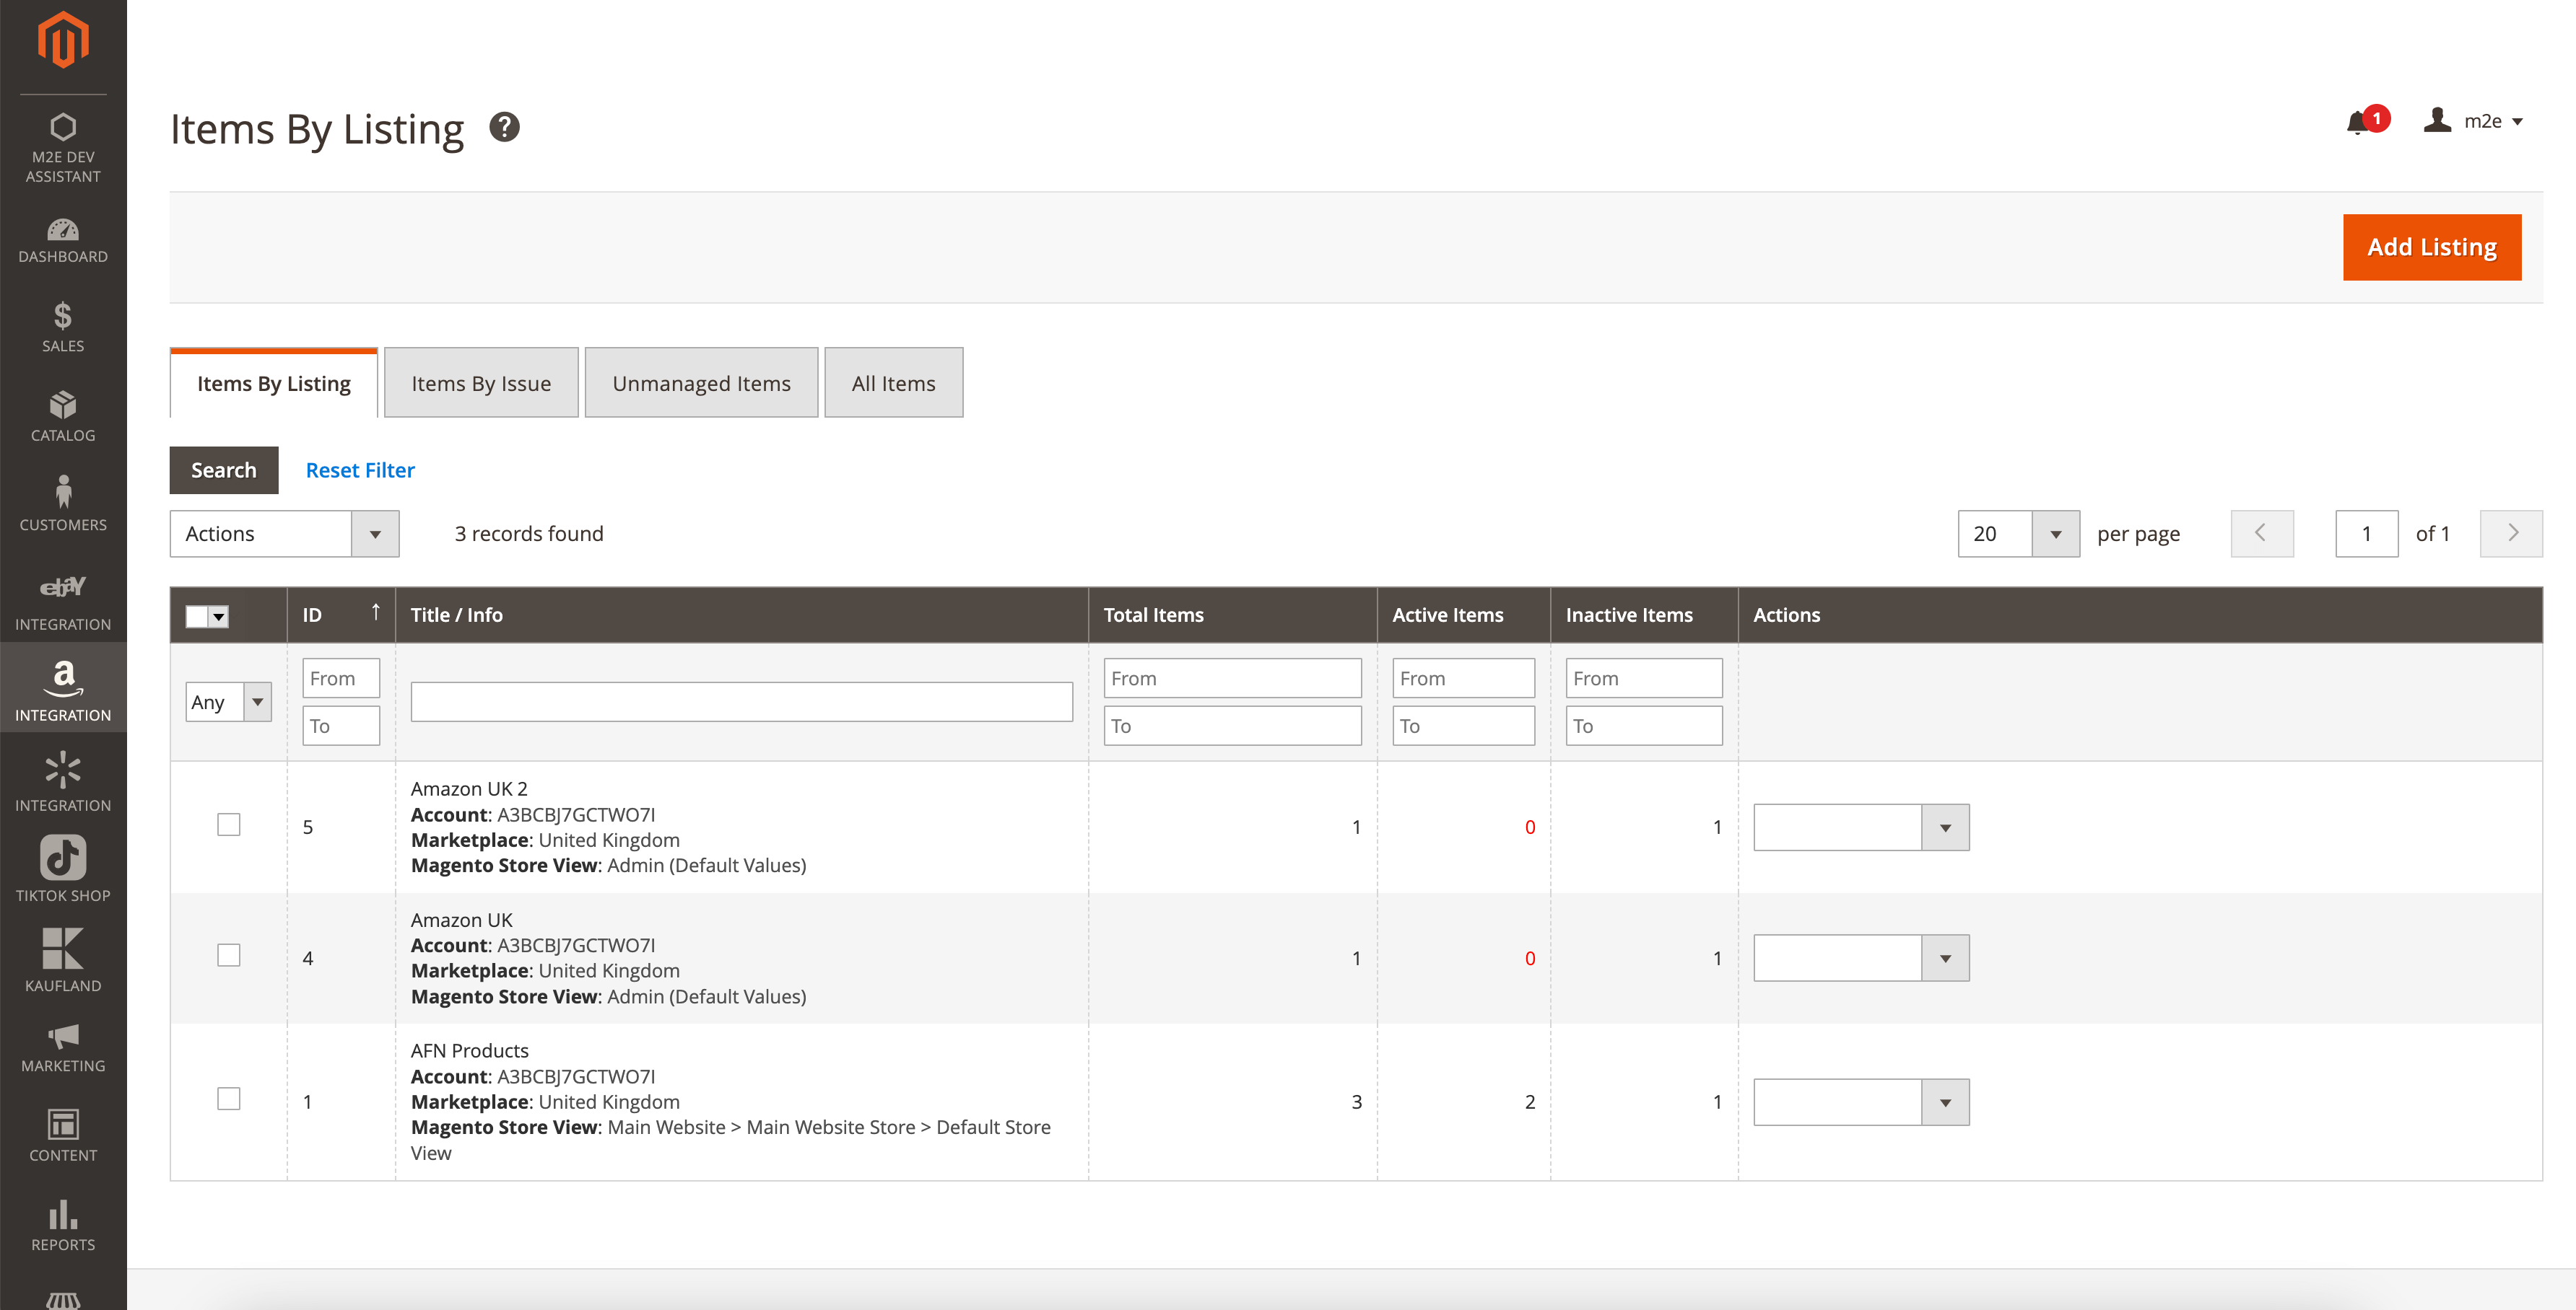Open the help question mark icon
The width and height of the screenshot is (2576, 1310).
click(504, 127)
